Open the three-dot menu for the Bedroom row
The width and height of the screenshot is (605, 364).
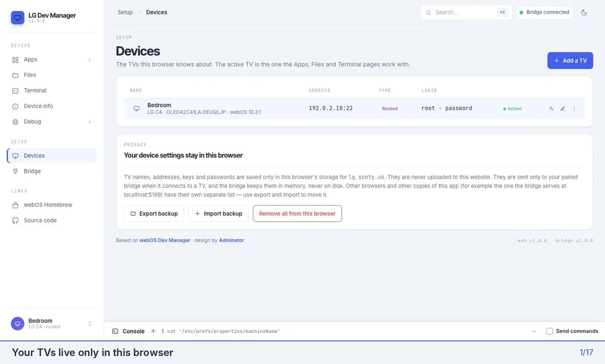pyautogui.click(x=574, y=109)
